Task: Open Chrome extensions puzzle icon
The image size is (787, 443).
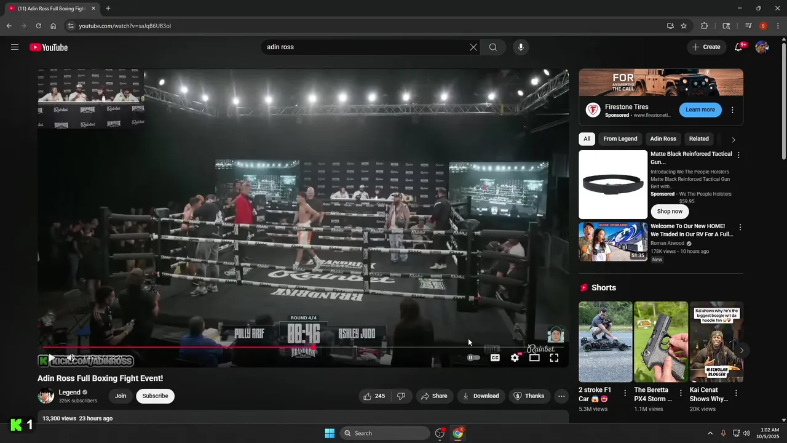Action: (x=705, y=26)
